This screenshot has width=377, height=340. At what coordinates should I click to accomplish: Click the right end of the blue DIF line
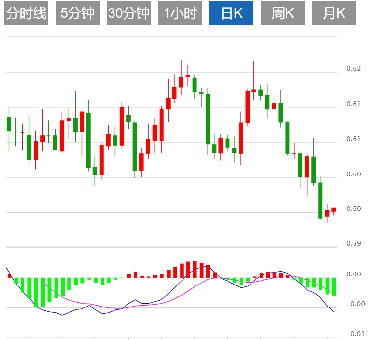[333, 311]
